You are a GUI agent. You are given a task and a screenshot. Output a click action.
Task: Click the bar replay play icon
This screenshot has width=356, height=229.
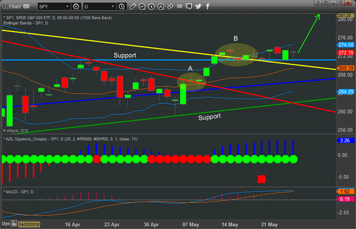pyautogui.click(x=152, y=7)
